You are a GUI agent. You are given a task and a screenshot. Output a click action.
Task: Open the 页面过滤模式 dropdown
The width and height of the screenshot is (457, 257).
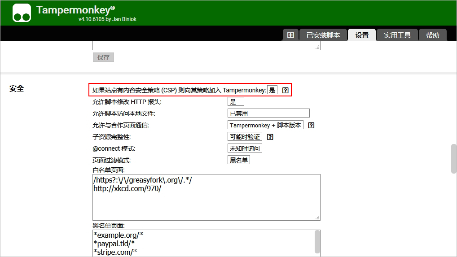pos(239,160)
